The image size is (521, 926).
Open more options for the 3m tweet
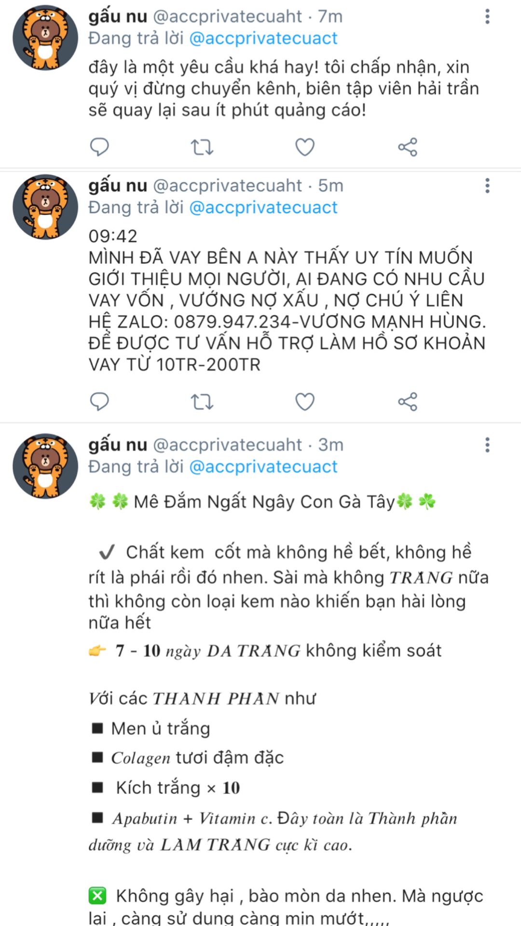[487, 445]
